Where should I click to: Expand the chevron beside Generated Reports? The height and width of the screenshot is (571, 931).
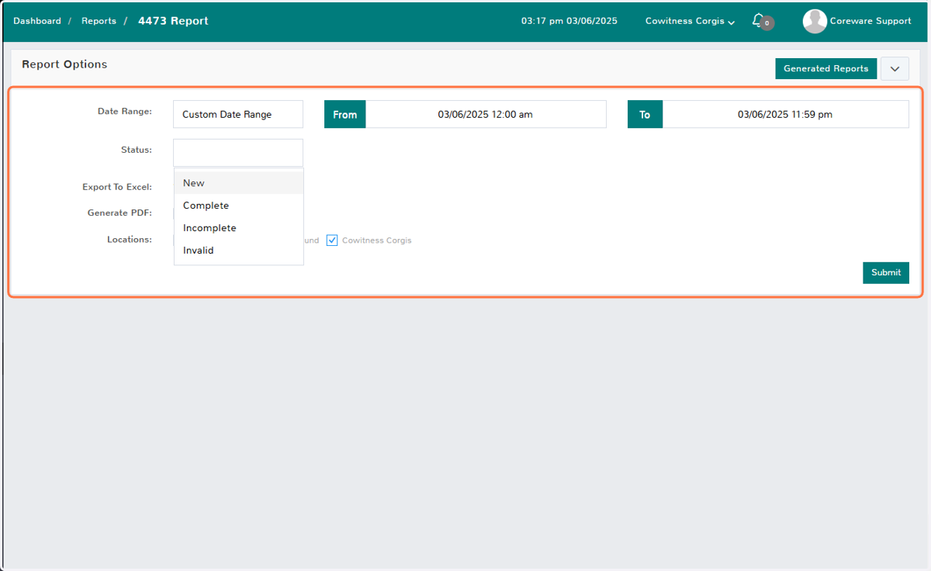pos(895,68)
